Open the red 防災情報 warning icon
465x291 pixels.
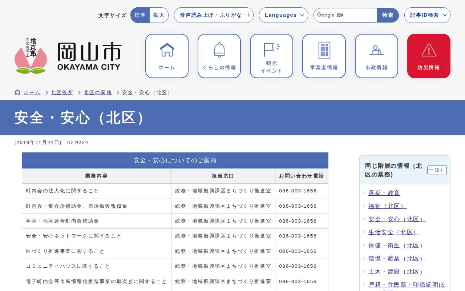pyautogui.click(x=429, y=56)
